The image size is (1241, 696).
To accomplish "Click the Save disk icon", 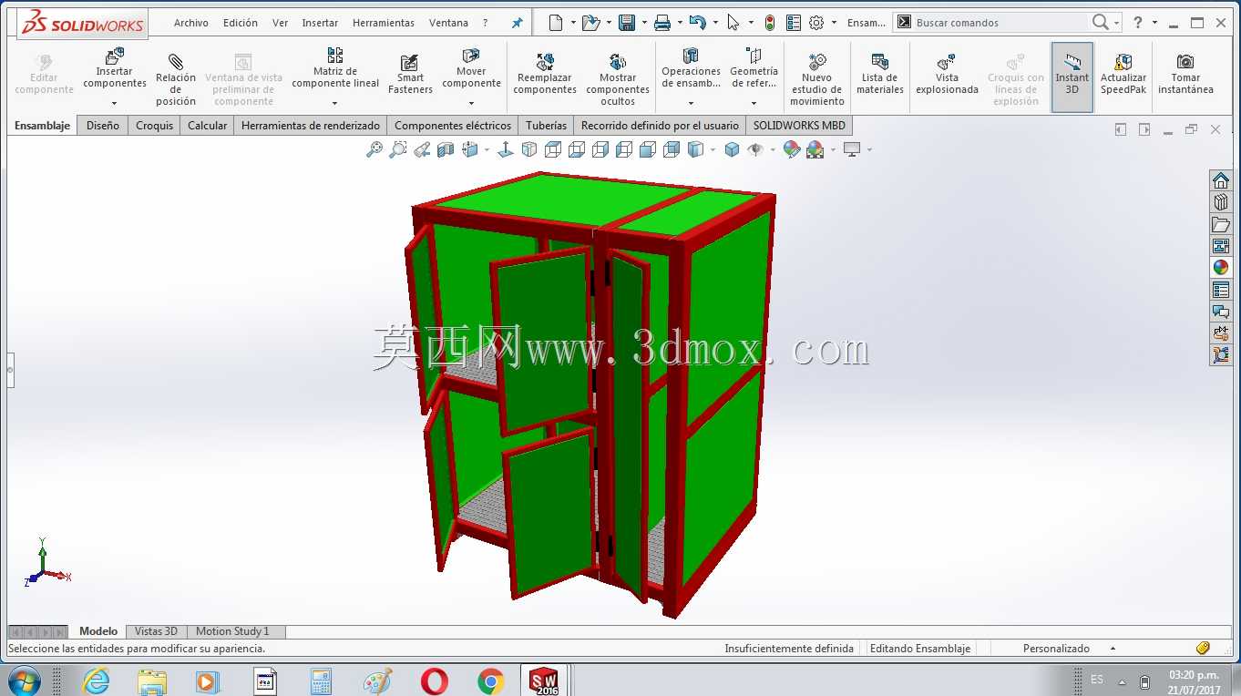I will point(627,23).
